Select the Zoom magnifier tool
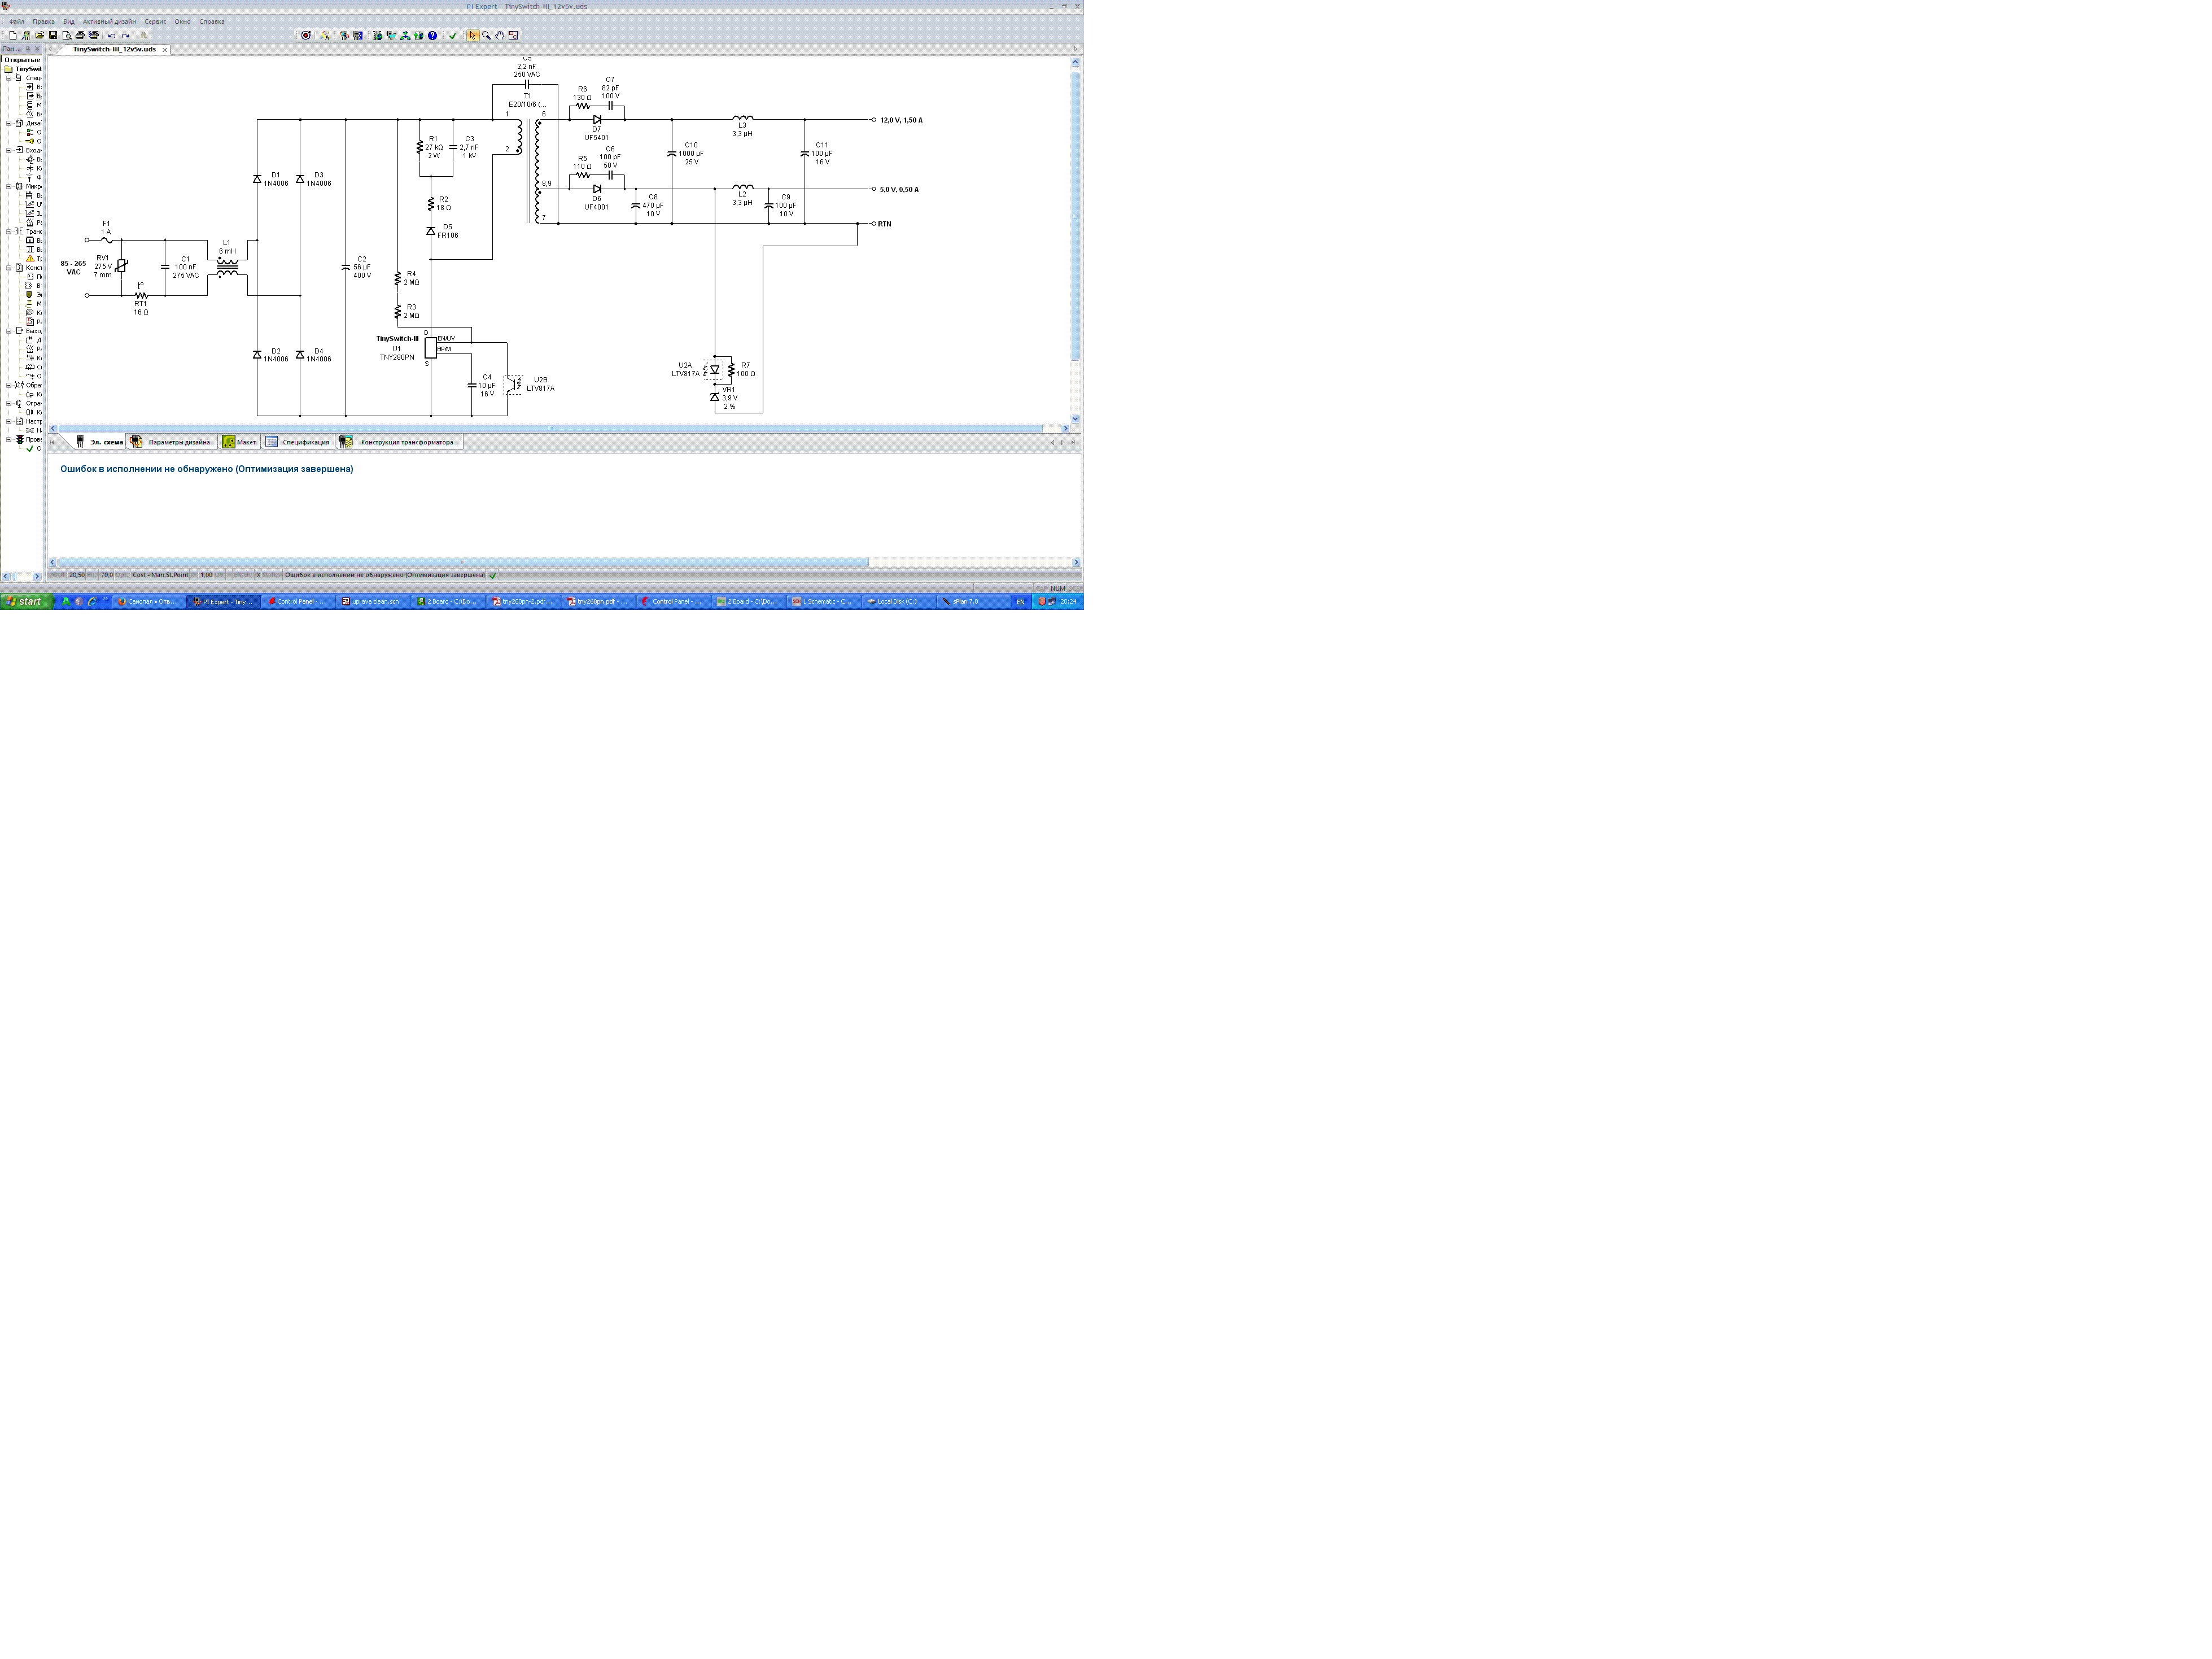Screen dimensions: 2212x1659 point(486,35)
